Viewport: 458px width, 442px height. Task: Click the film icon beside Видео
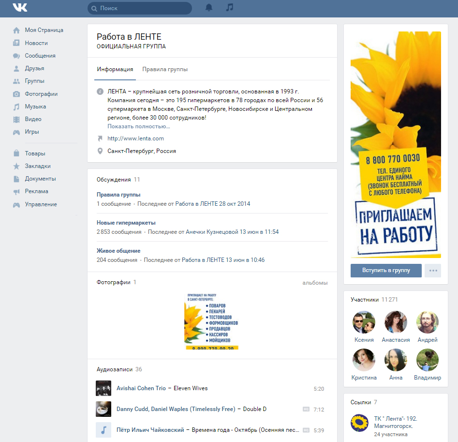click(x=16, y=119)
